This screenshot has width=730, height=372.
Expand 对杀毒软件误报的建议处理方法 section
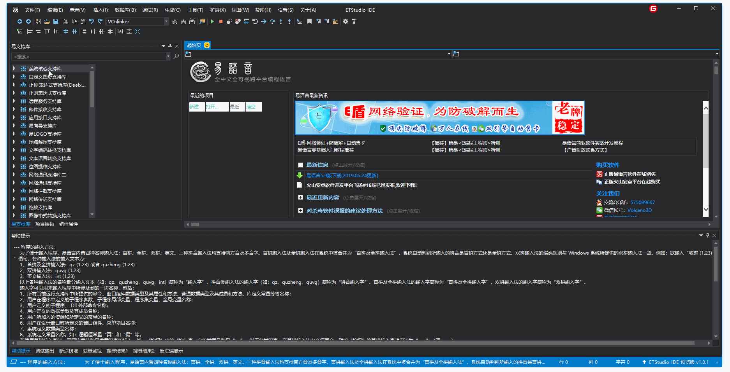click(x=300, y=211)
